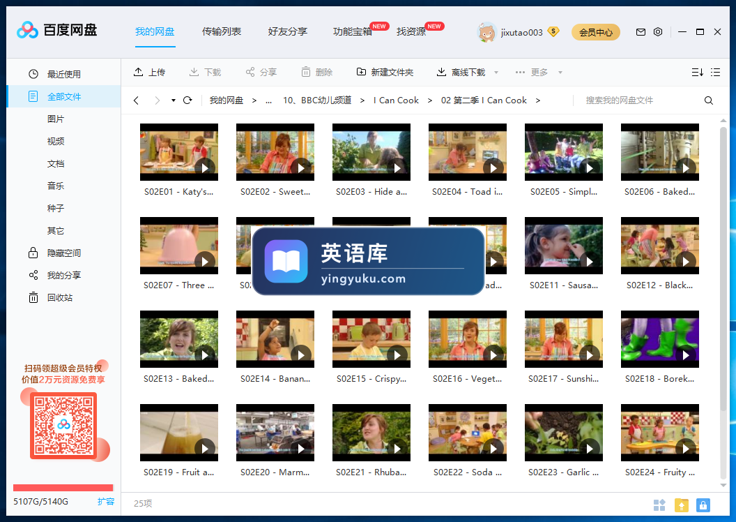Filter by 视频 in the sidebar

56,142
